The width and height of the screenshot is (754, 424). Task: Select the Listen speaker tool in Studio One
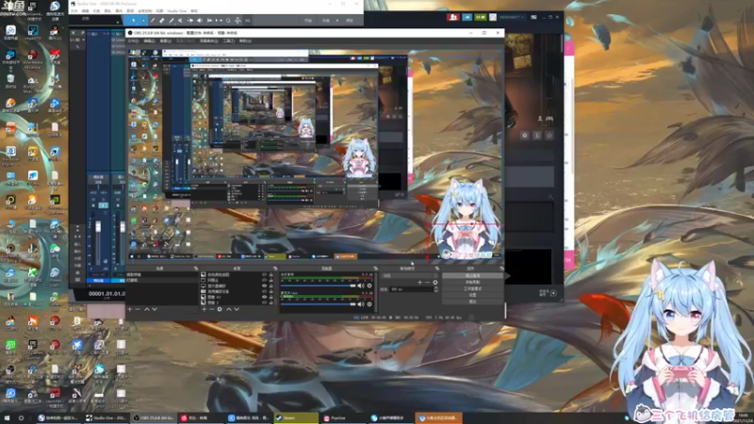[x=200, y=21]
